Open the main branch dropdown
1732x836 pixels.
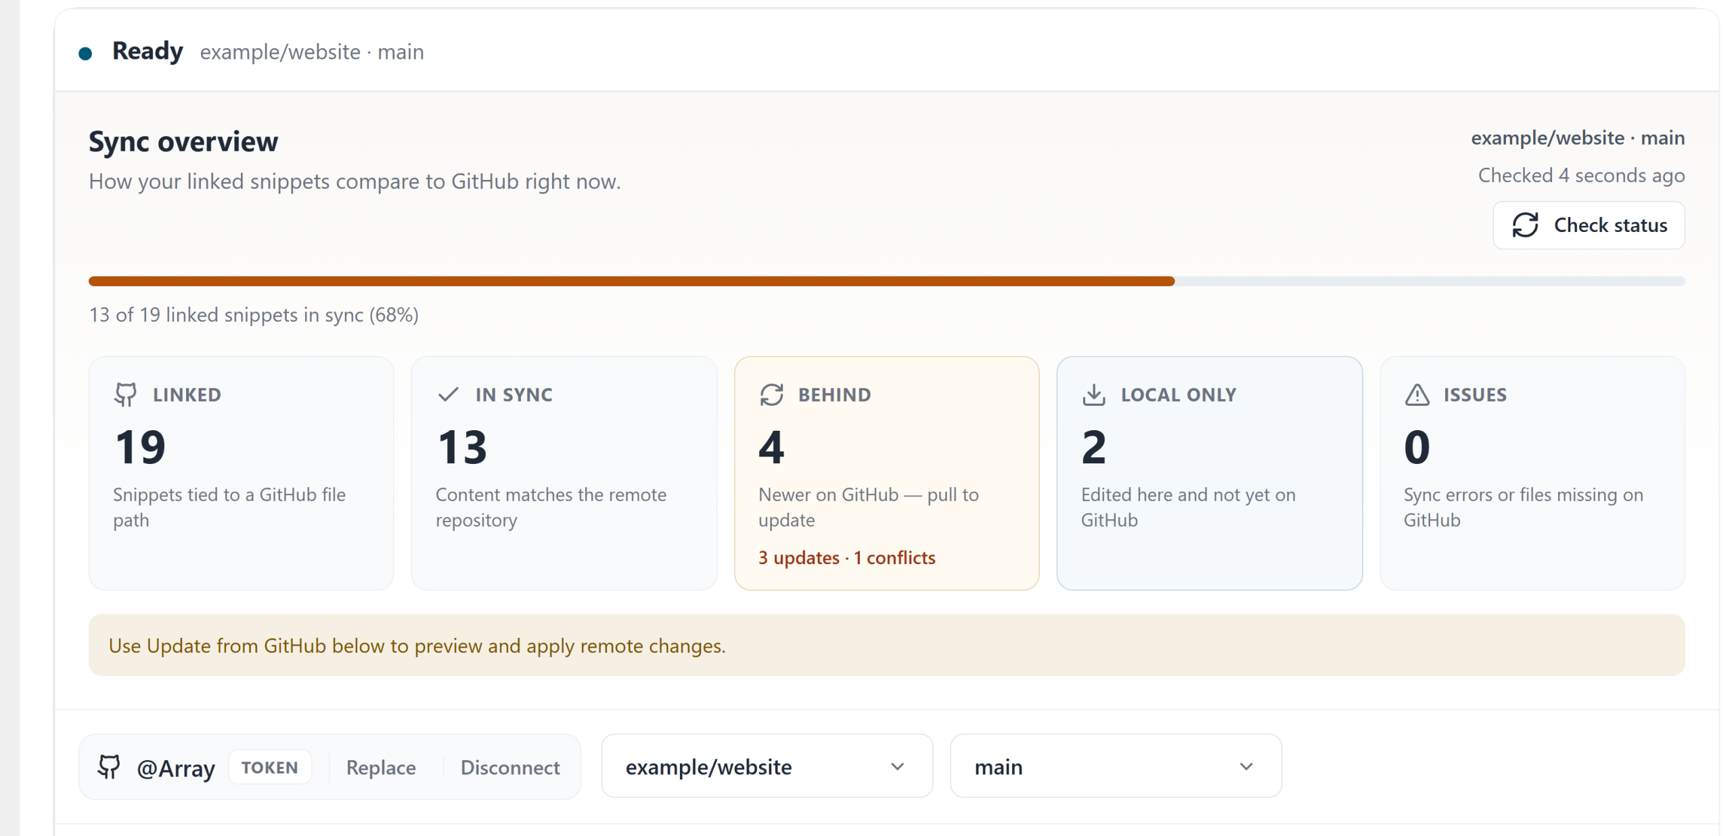(1116, 766)
